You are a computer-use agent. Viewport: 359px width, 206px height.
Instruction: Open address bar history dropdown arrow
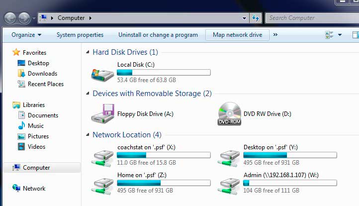coord(244,18)
